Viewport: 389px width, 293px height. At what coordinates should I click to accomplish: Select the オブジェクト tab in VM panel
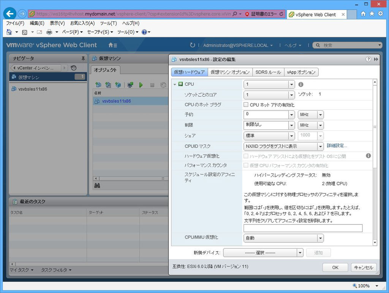(x=105, y=70)
